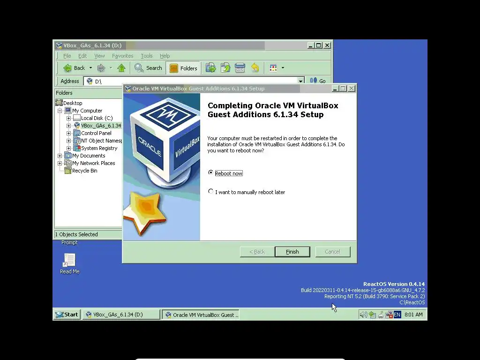Open the Favorites menu
480x360 pixels.
click(122, 56)
